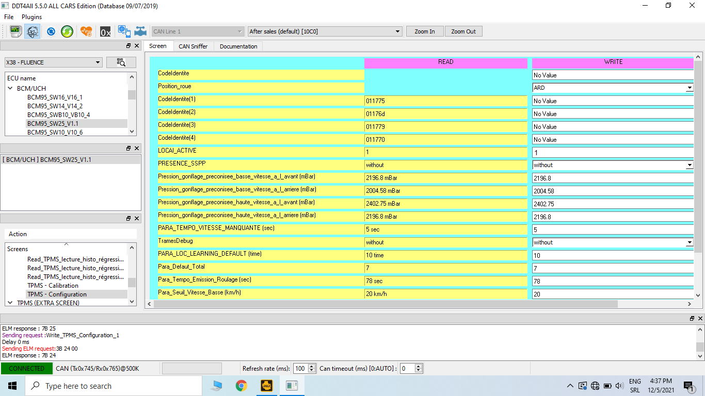The image size is (705, 396).
Task: Float the vehicle selection panel
Action: tap(129, 46)
